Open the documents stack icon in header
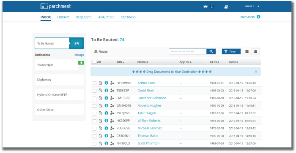 (x=226, y=7)
